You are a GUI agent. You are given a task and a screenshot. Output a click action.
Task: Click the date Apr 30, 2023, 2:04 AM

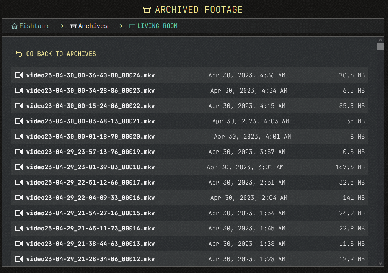pos(249,198)
